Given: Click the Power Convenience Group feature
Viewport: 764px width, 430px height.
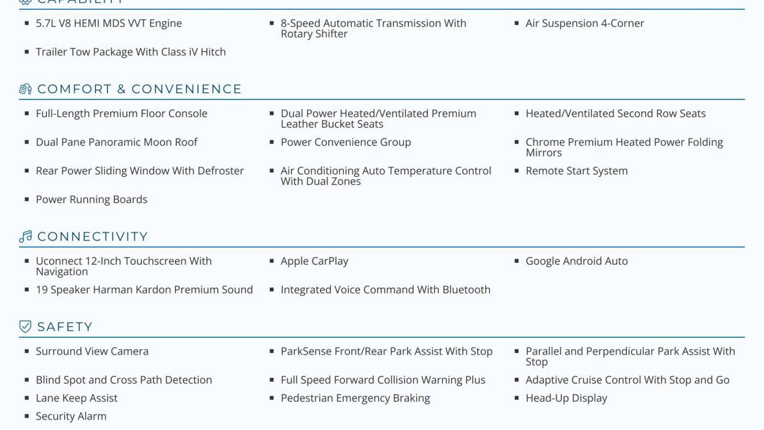Looking at the screenshot, I should pyautogui.click(x=345, y=142).
